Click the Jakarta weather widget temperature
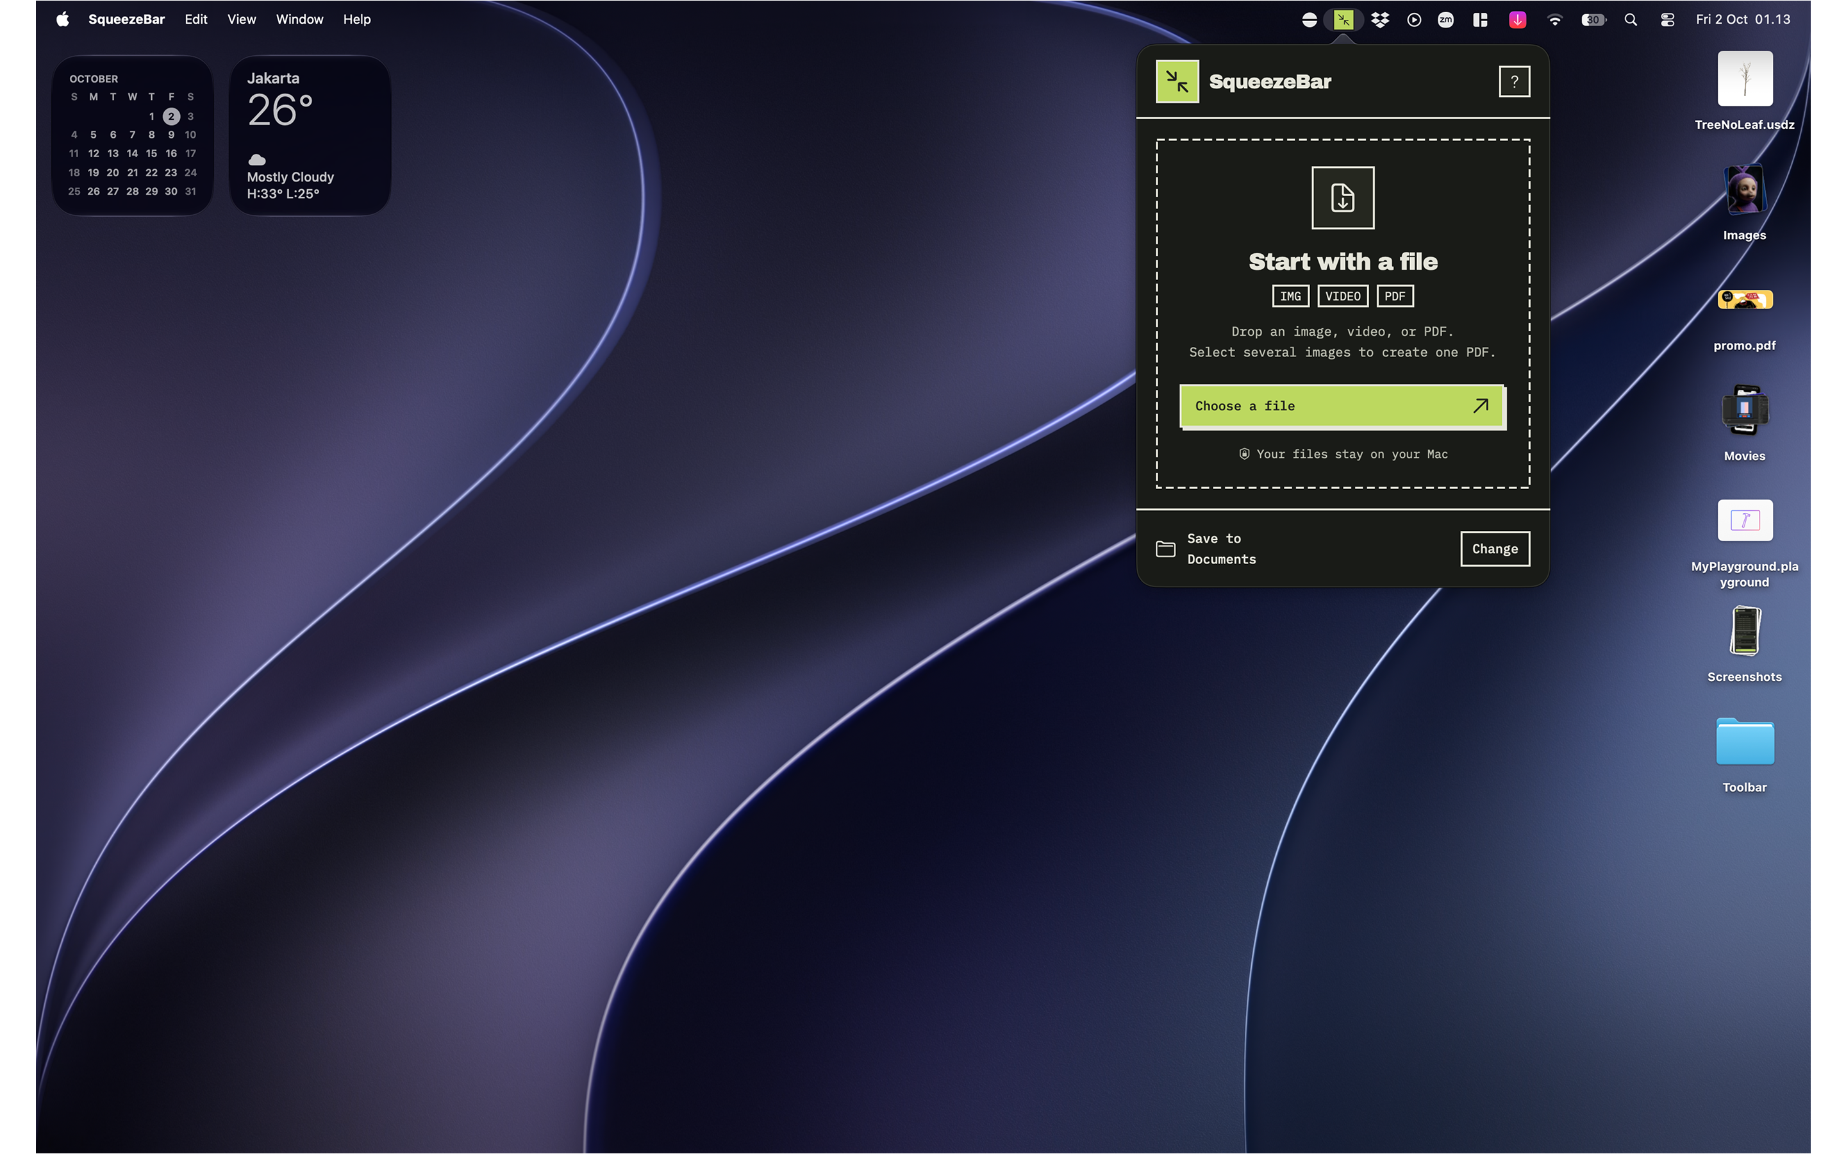The height and width of the screenshot is (1154, 1846). (x=280, y=110)
